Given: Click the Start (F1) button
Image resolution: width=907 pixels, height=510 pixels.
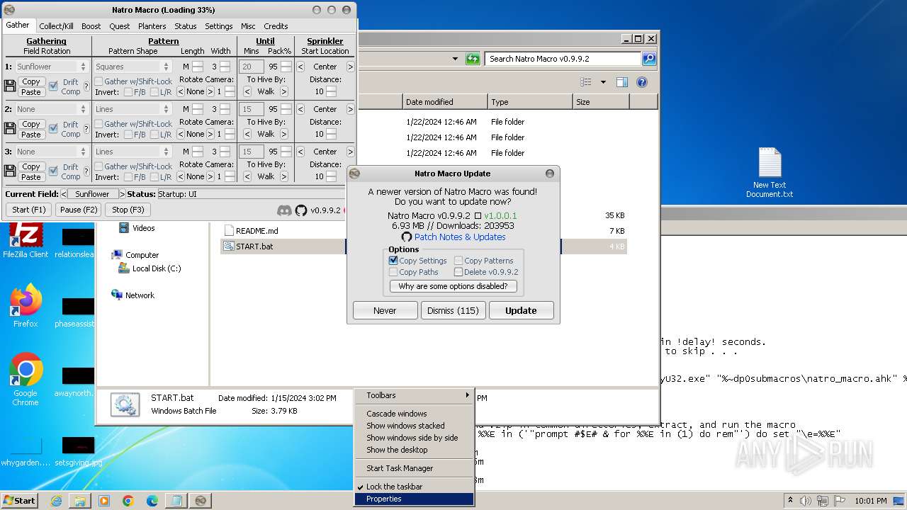Looking at the screenshot, I should (29, 210).
